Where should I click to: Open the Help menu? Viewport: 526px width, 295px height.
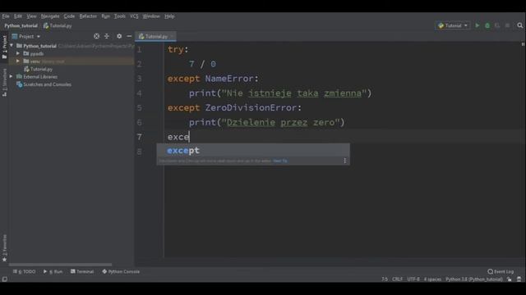(x=169, y=16)
